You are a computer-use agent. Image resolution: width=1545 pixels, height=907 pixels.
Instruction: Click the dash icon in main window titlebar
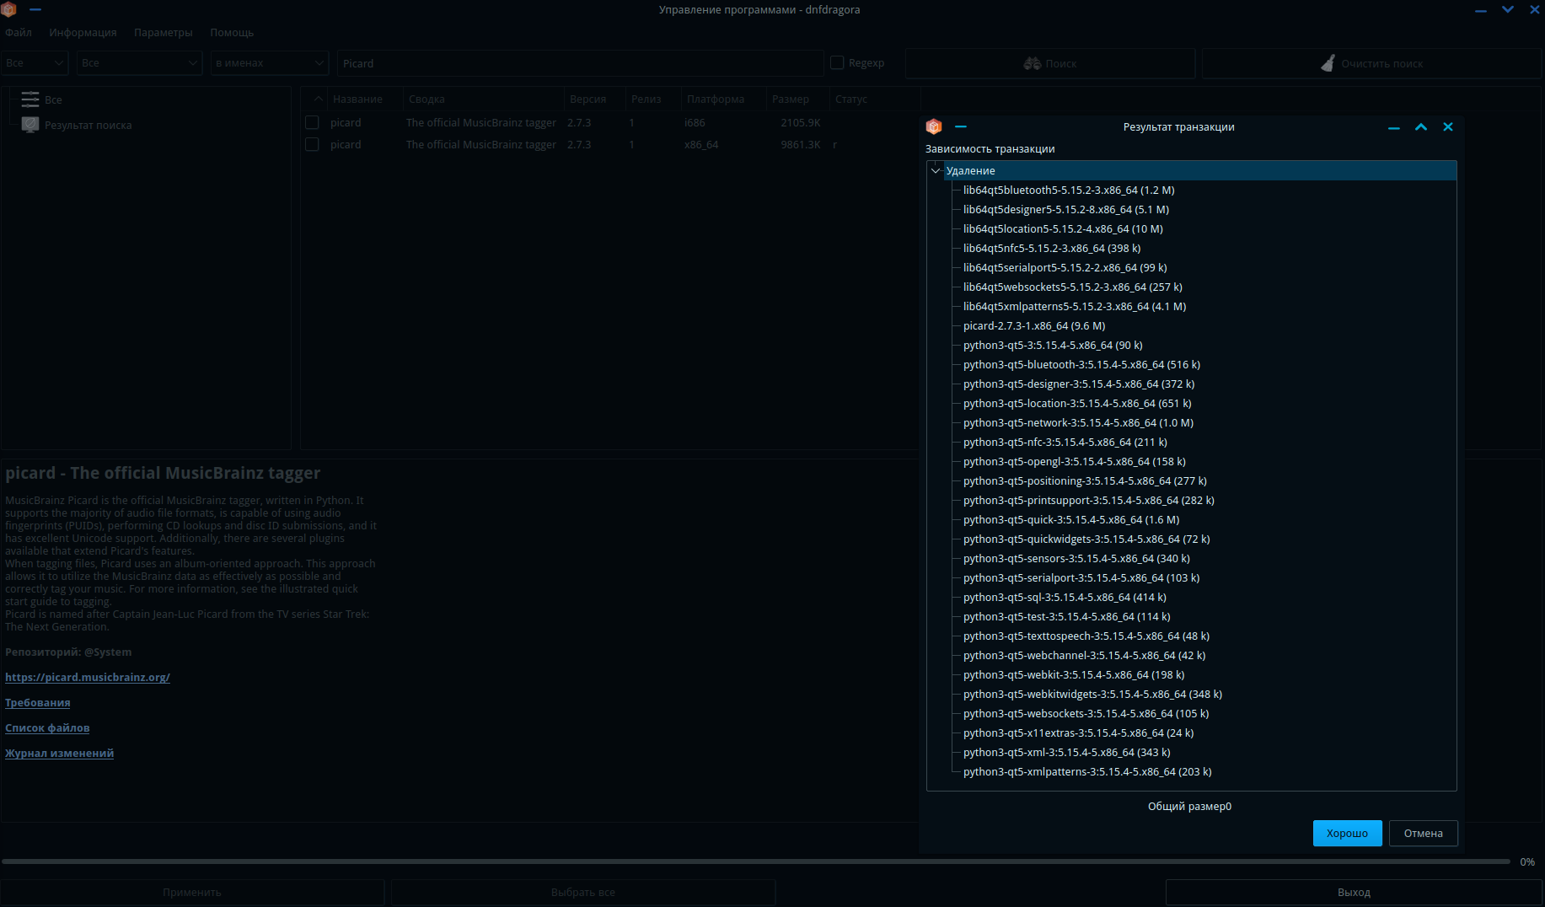coord(35,9)
